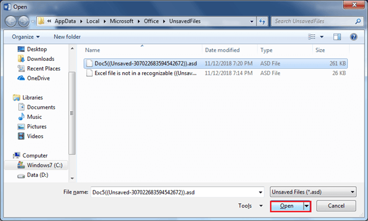This screenshot has height=221, width=368.
Task: Open the File name dropdown arrow
Action: coord(261,192)
